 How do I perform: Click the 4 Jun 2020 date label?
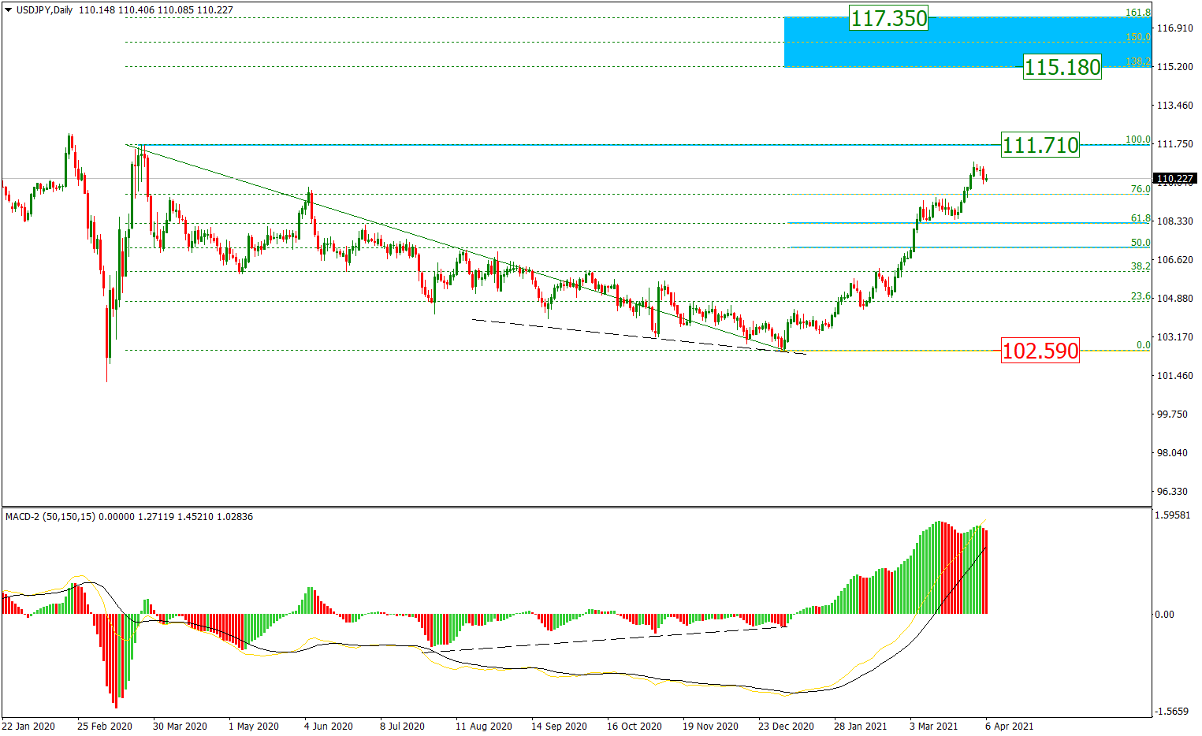tap(329, 727)
